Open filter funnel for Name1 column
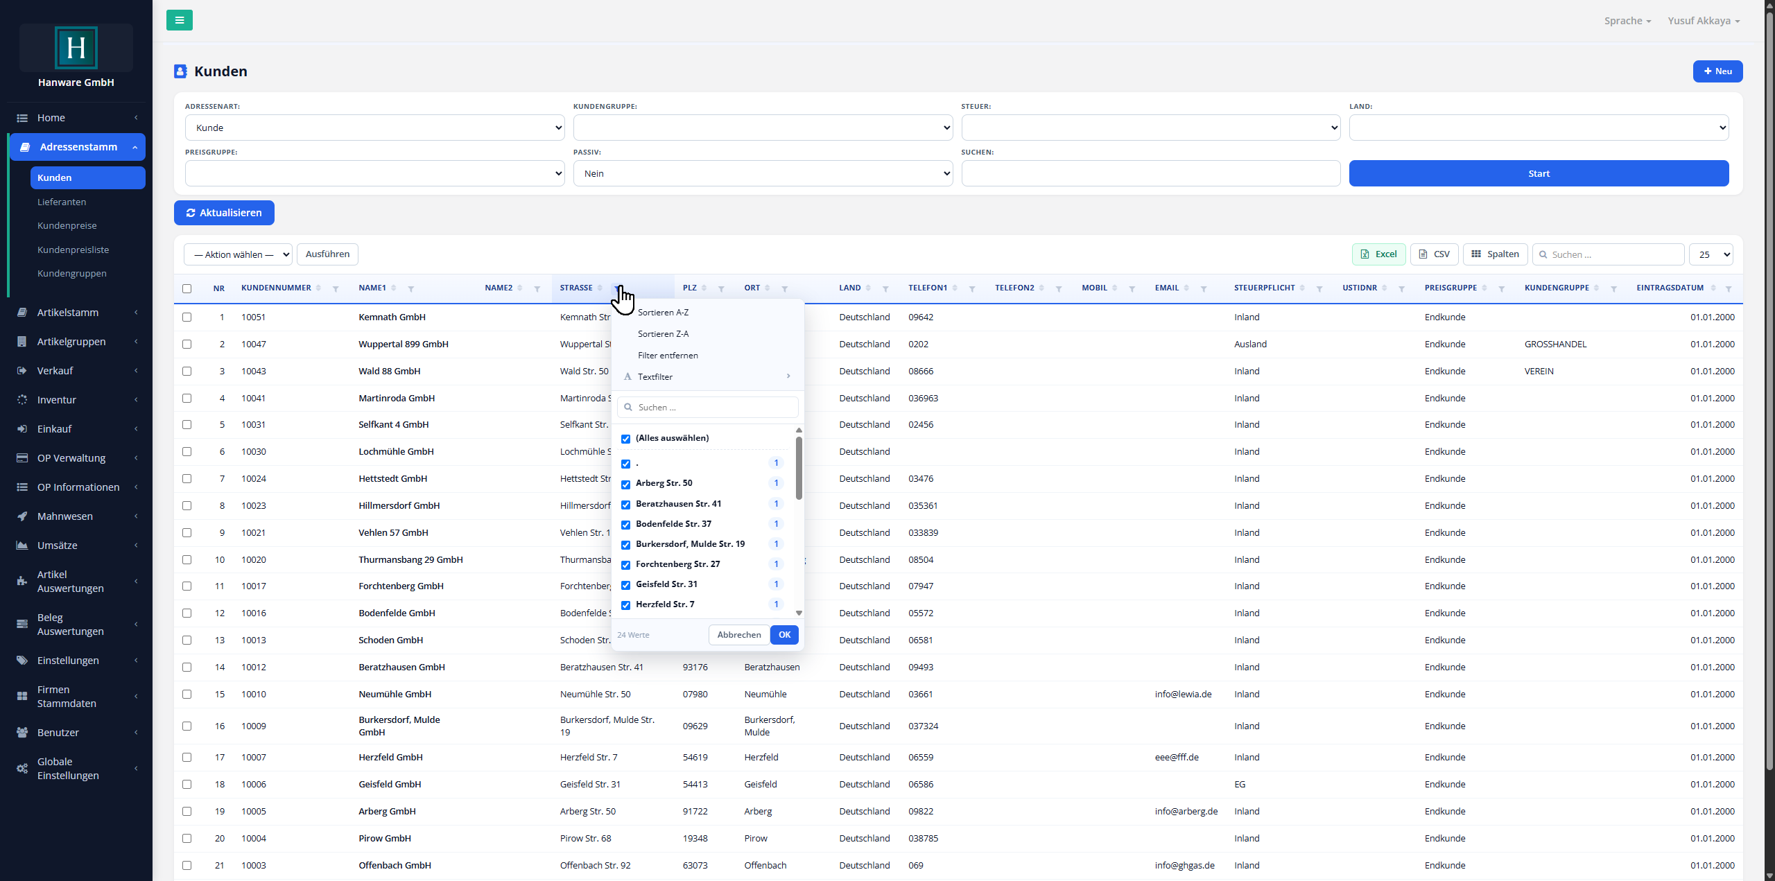 pyautogui.click(x=410, y=288)
